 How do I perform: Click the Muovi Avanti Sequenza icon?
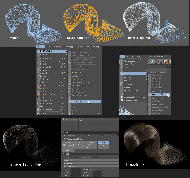click(69, 85)
